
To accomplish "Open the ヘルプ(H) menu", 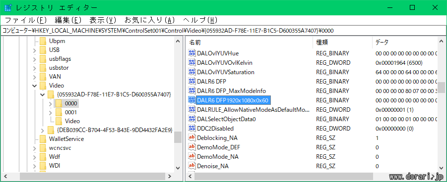I will pyautogui.click(x=200, y=20).
